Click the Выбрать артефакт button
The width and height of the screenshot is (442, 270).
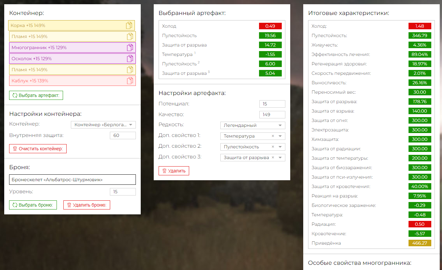(x=36, y=95)
